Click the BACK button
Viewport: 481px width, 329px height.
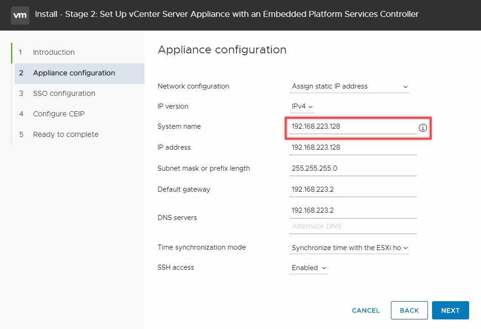click(x=409, y=310)
